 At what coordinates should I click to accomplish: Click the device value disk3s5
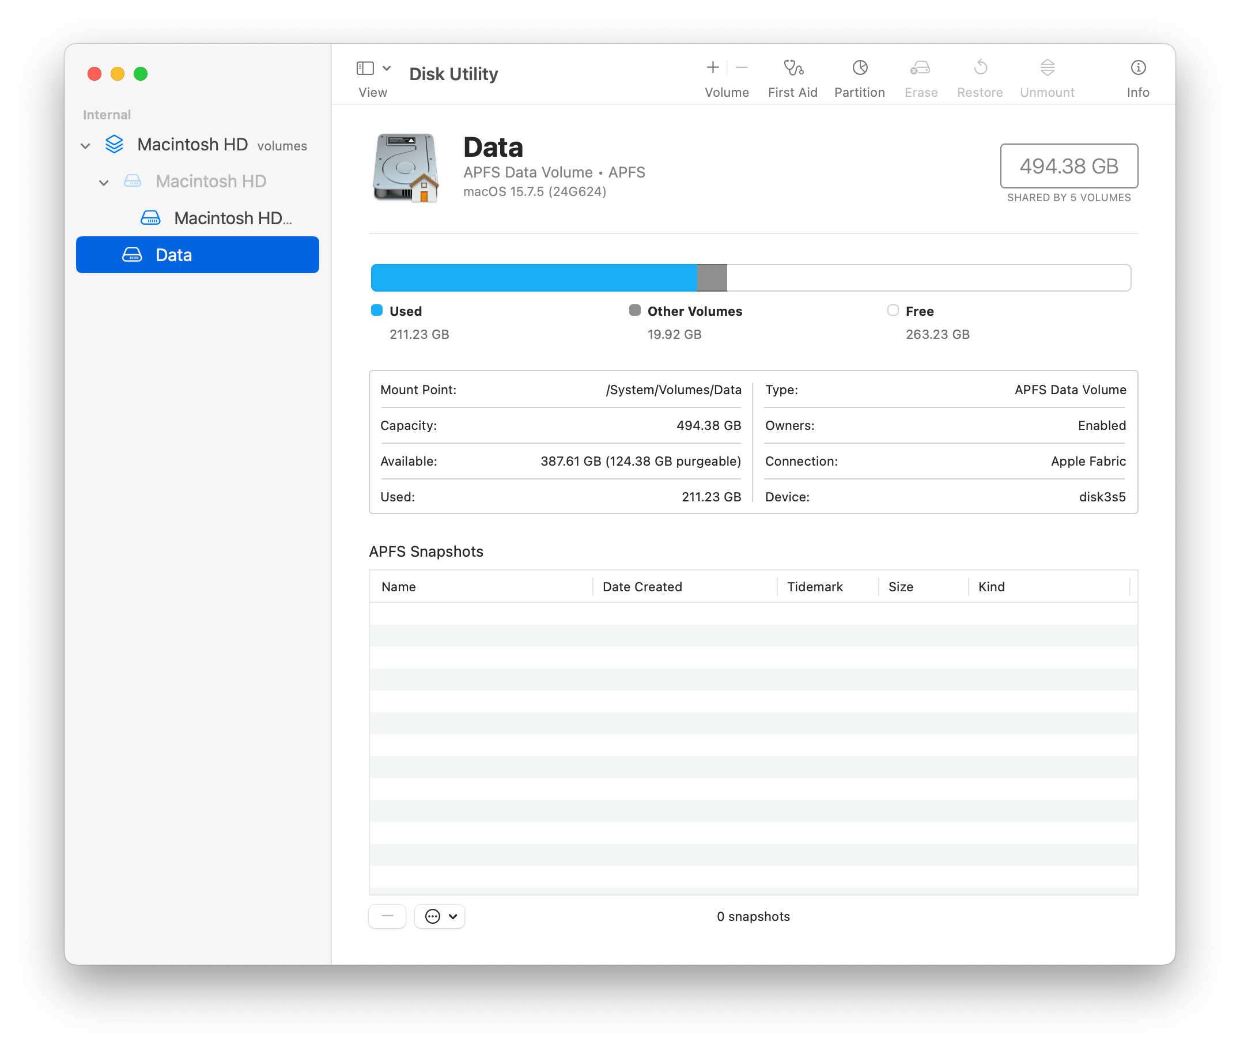[x=1102, y=497]
